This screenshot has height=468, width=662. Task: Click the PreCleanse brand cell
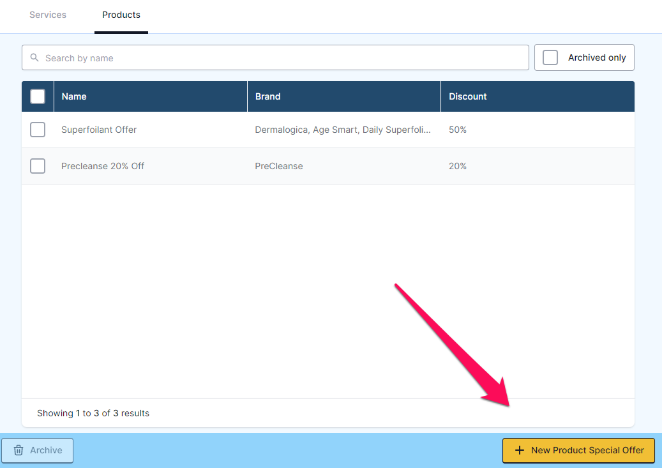(279, 166)
